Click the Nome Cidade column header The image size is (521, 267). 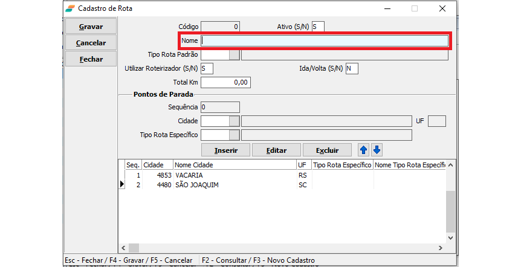234,165
